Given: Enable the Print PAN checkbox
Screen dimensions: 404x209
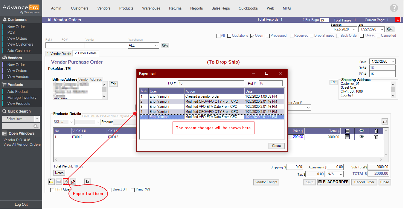Looking at the screenshot, I should [x=133, y=190].
